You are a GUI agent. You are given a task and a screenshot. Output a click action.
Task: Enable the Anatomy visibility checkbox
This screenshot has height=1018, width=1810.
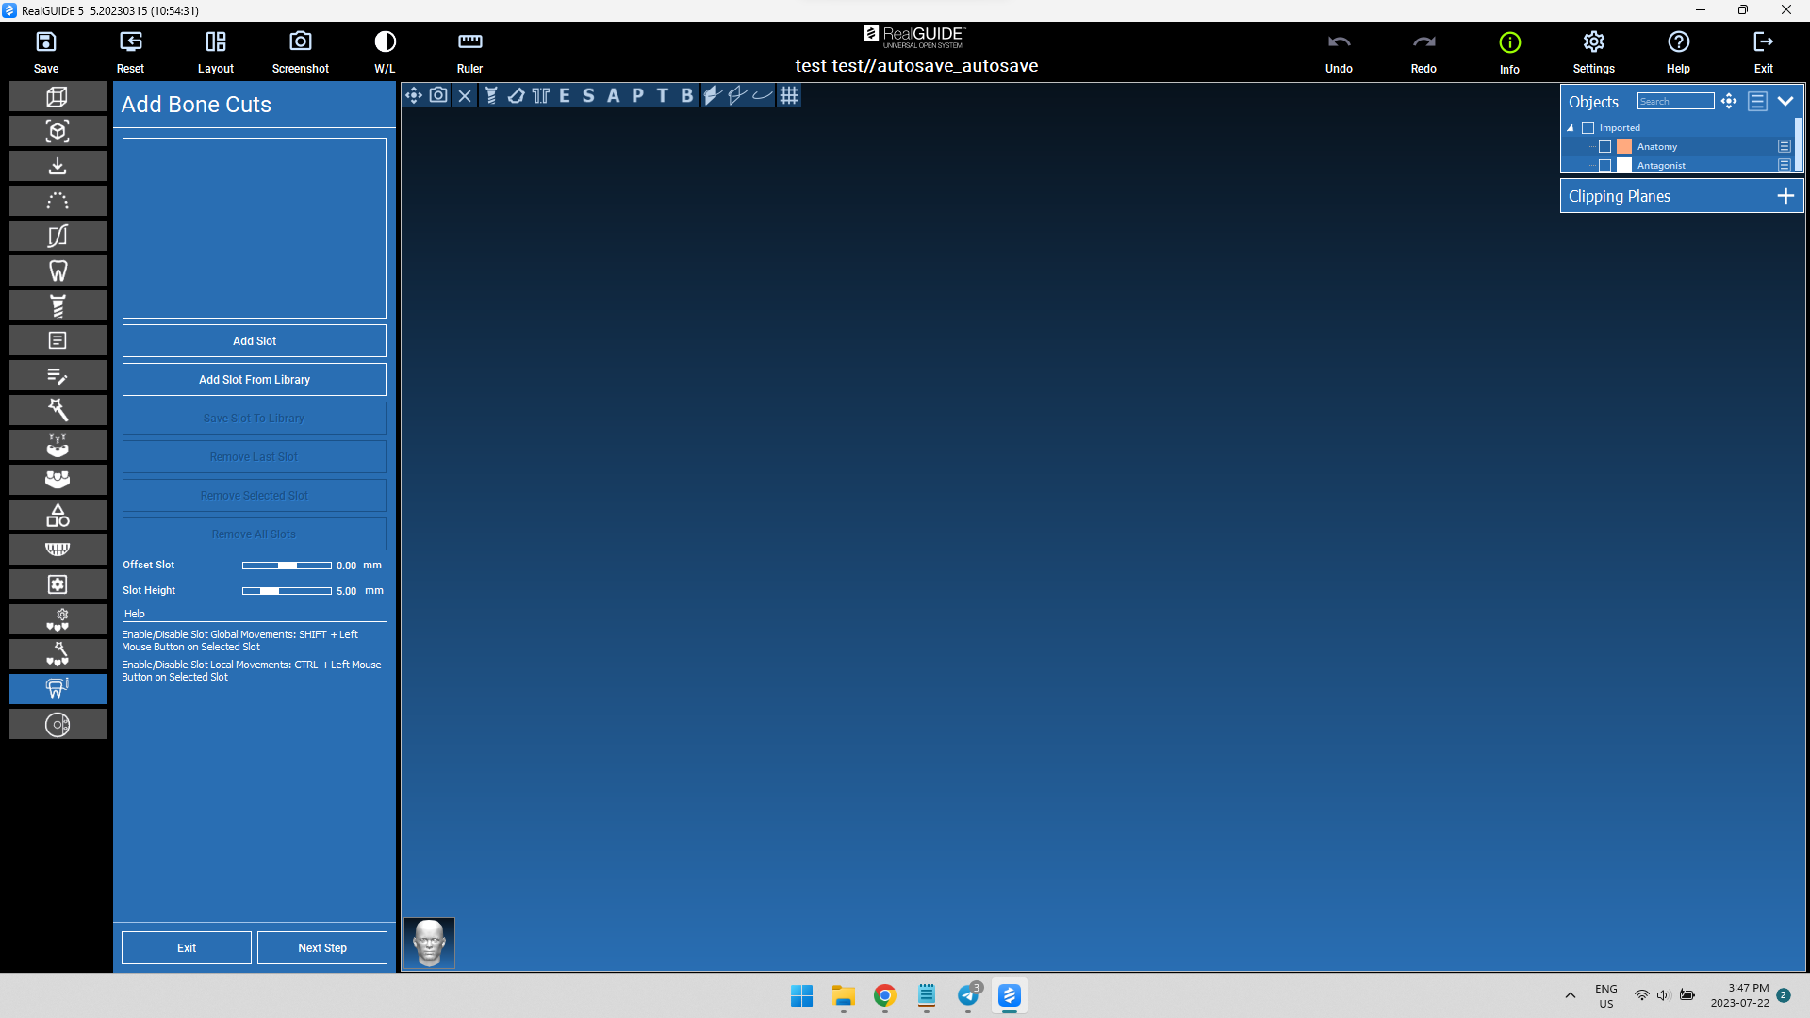click(x=1606, y=146)
